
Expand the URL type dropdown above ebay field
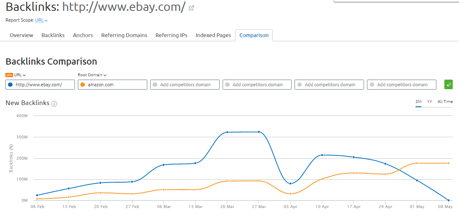20,75
